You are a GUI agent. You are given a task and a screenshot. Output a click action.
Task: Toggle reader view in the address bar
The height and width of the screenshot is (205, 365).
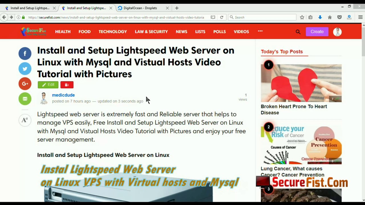(213, 17)
